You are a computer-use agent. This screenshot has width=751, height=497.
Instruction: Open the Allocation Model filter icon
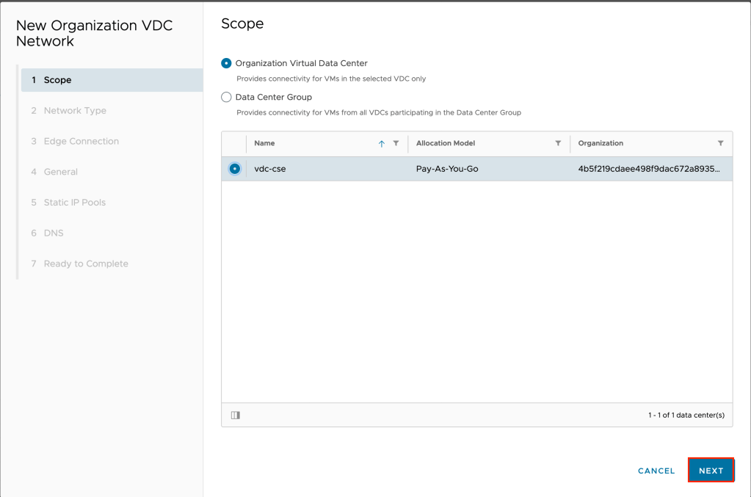pyautogui.click(x=559, y=144)
